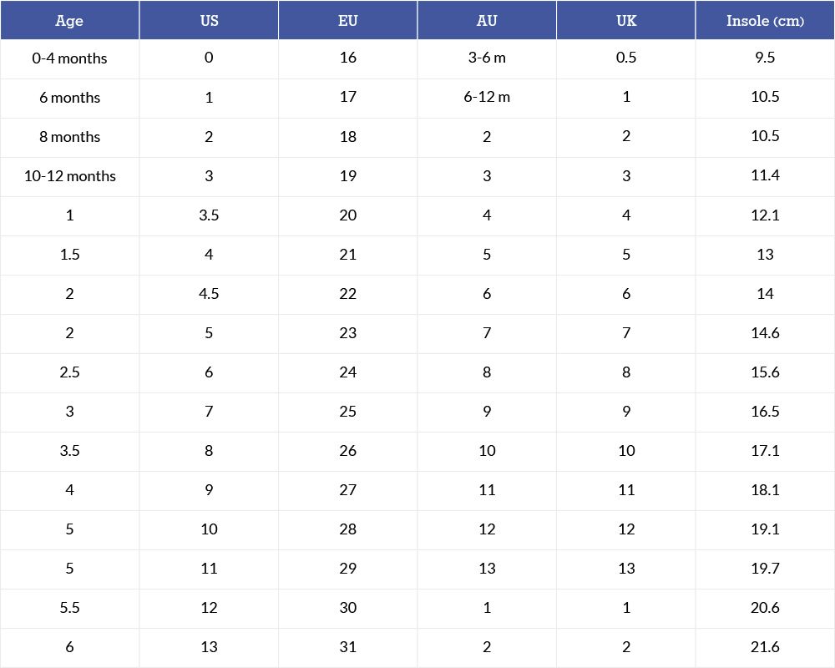Click the EU column header
Screen dimensions: 835x668
tap(347, 20)
